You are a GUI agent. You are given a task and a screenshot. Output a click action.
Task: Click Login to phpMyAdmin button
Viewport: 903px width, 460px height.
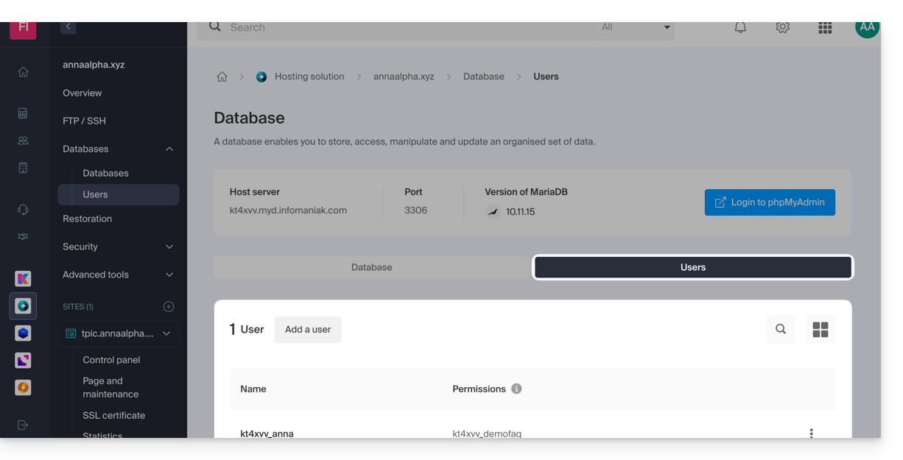click(x=770, y=202)
